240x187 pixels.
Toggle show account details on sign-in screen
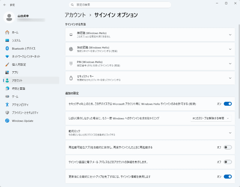click(228, 162)
